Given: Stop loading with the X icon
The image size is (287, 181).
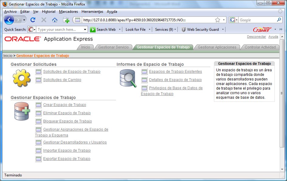Looking at the screenshot, I should (44, 20).
